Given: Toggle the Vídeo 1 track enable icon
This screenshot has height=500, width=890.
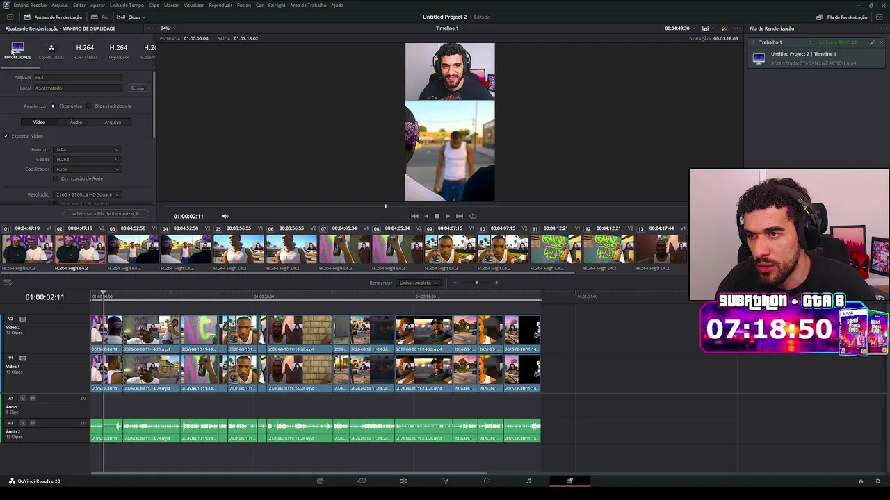Looking at the screenshot, I should tap(23, 358).
